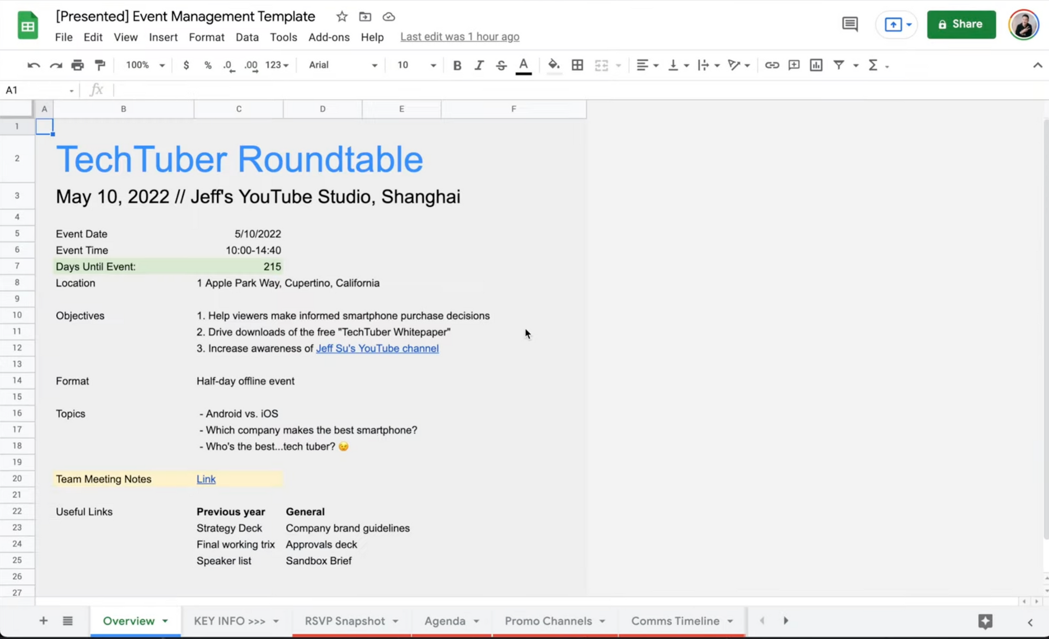
Task: Check the cloud save status icon
Action: pyautogui.click(x=389, y=17)
